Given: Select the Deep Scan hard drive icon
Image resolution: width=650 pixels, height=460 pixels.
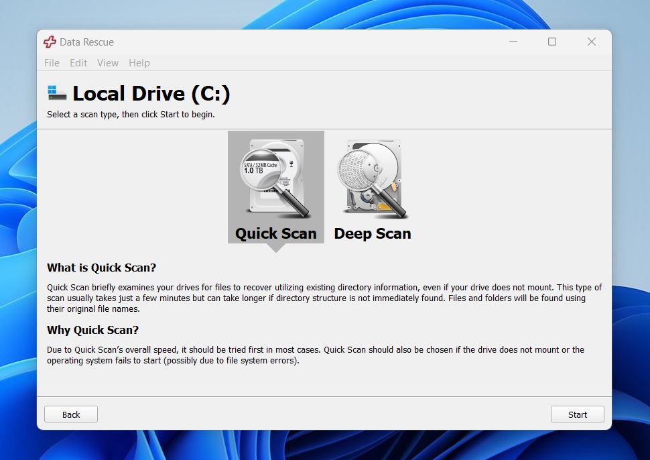Looking at the screenshot, I should pyautogui.click(x=373, y=178).
